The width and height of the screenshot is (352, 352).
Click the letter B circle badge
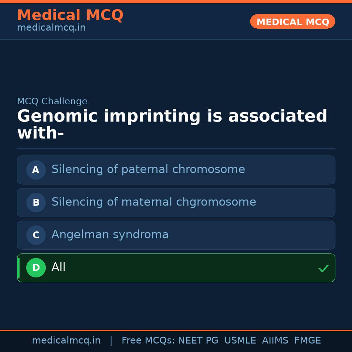pyautogui.click(x=36, y=202)
